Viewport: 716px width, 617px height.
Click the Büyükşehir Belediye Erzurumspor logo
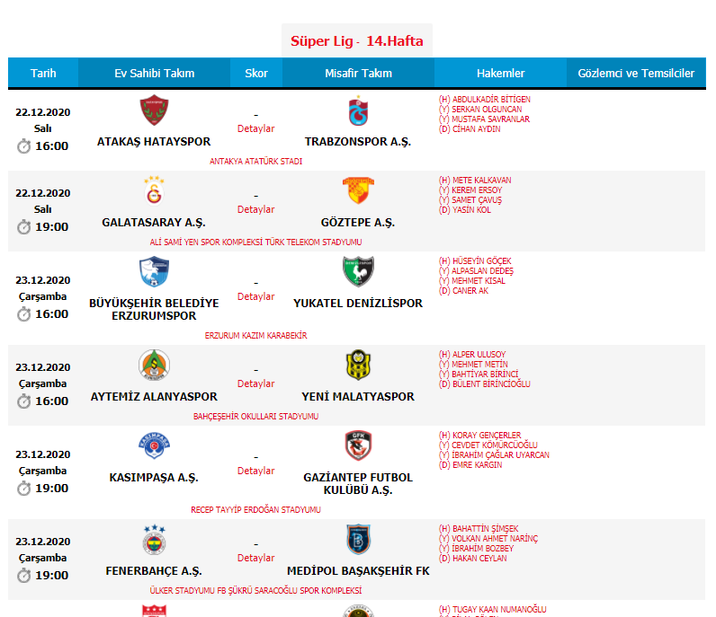point(154,271)
